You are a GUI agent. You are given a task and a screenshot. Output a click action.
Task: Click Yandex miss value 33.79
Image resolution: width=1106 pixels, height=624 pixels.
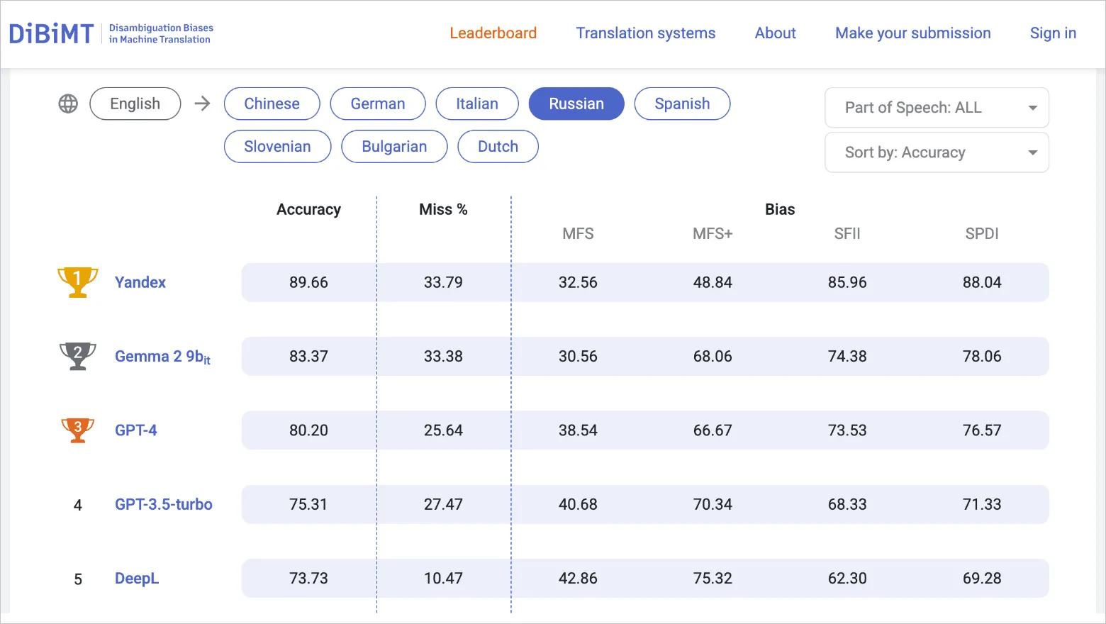coord(443,282)
